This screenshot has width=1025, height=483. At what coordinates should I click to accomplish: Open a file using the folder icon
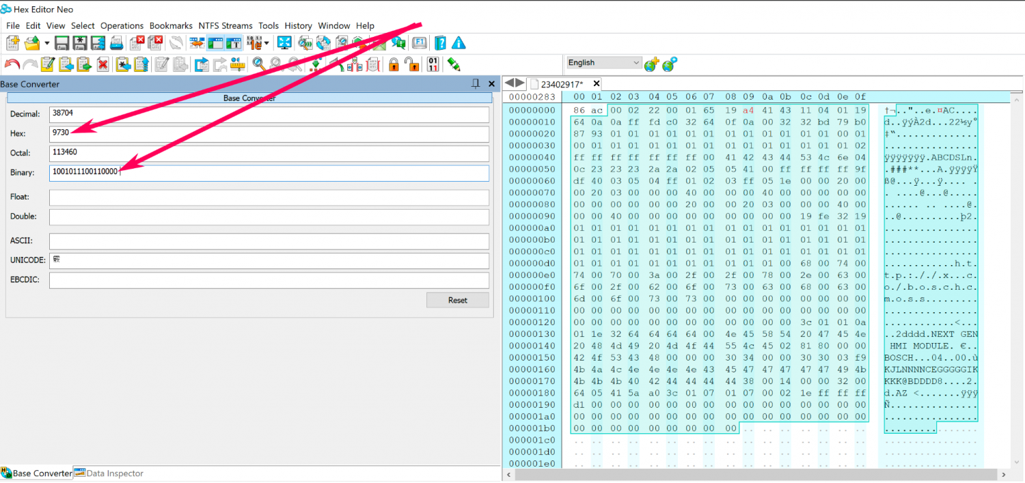[x=31, y=43]
